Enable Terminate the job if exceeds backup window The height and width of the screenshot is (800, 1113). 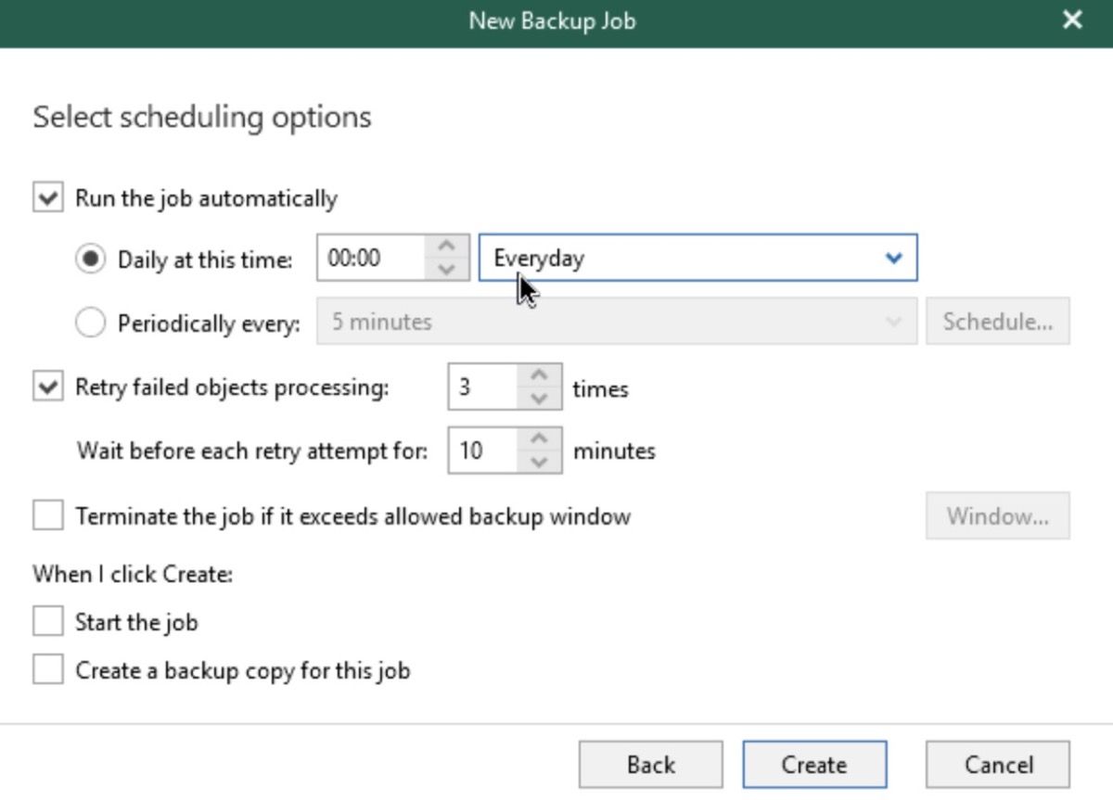tap(48, 515)
